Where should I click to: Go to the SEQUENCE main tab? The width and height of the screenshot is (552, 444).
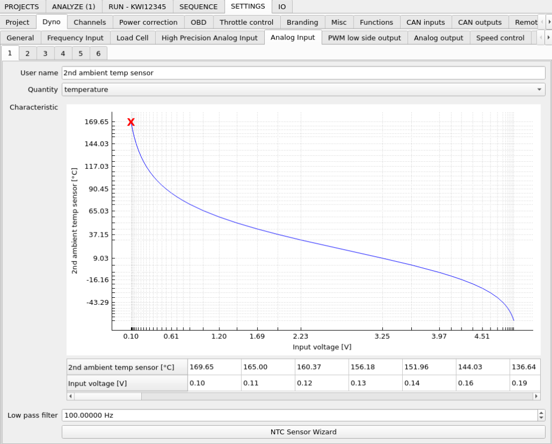point(198,6)
